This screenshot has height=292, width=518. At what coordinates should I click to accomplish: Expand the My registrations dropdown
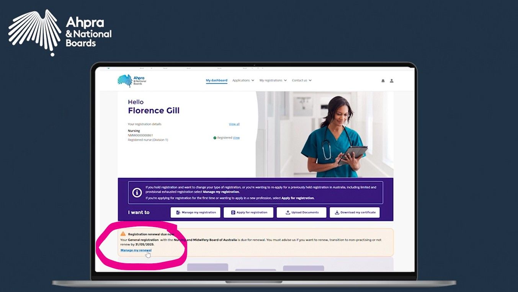click(273, 80)
